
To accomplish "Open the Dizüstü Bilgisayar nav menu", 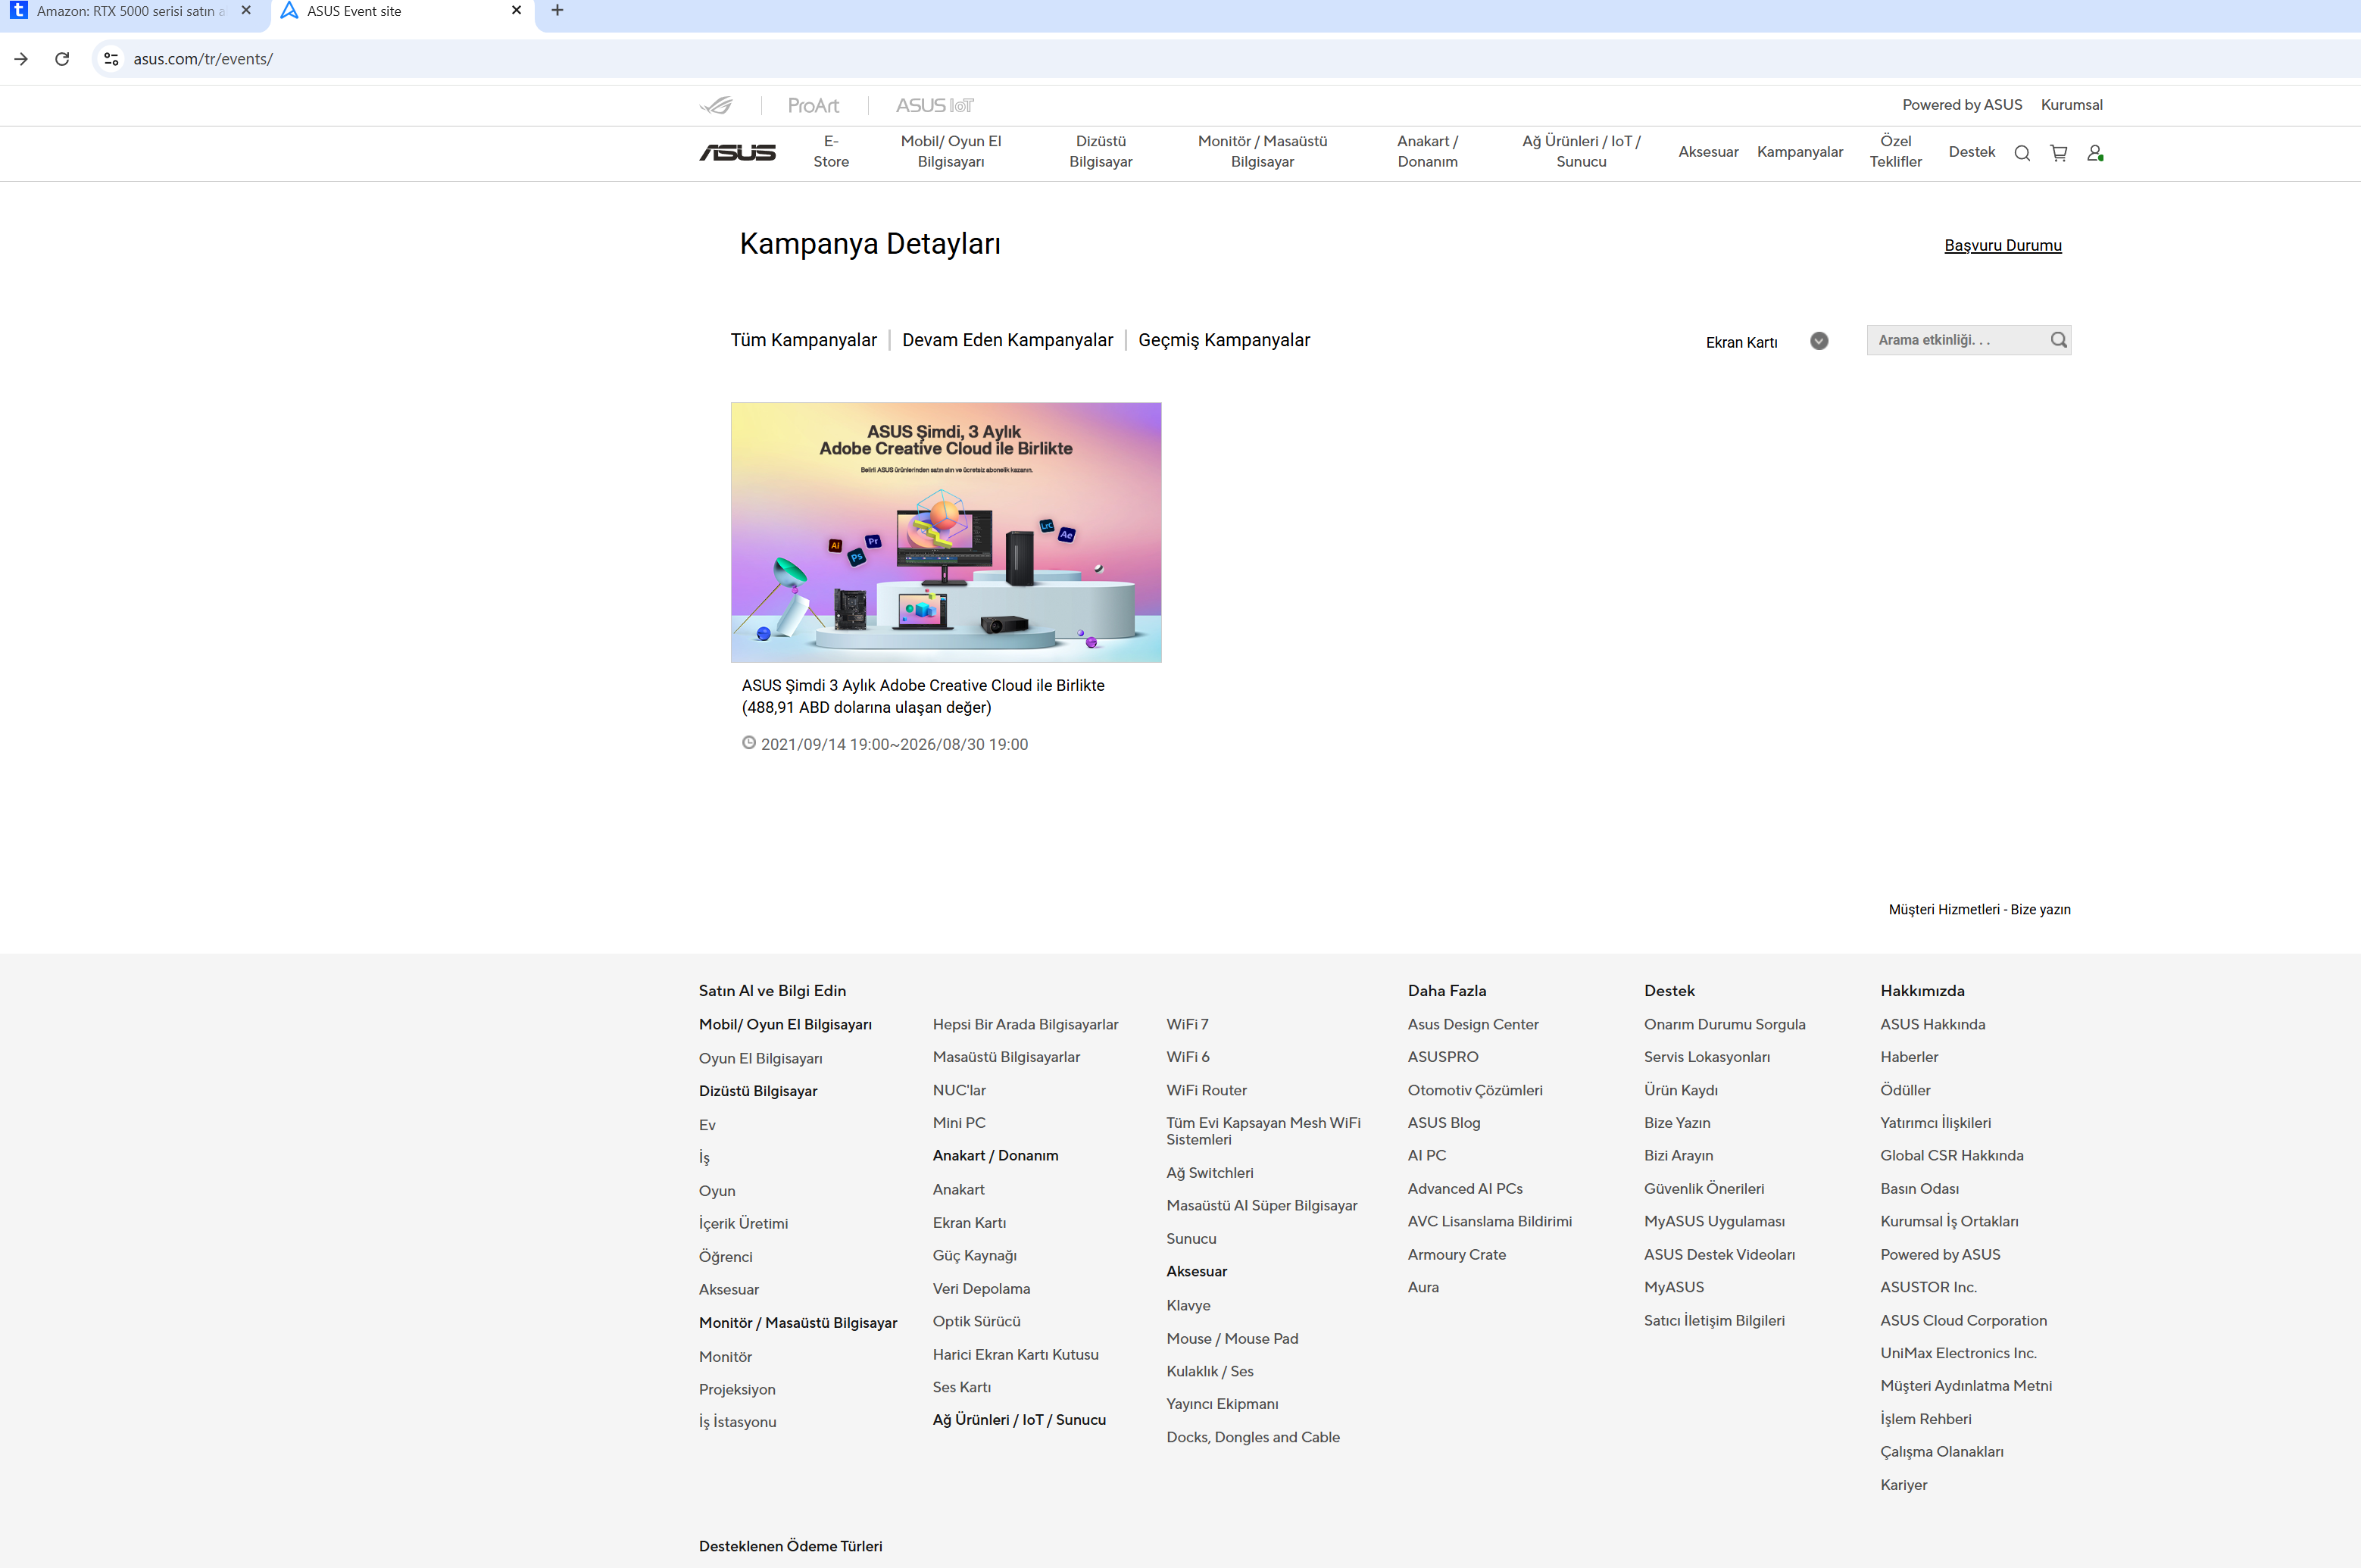I will pyautogui.click(x=1100, y=152).
